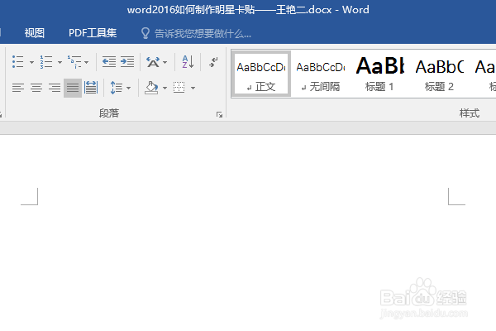Toggle show/hide paragraph marks

point(213,62)
